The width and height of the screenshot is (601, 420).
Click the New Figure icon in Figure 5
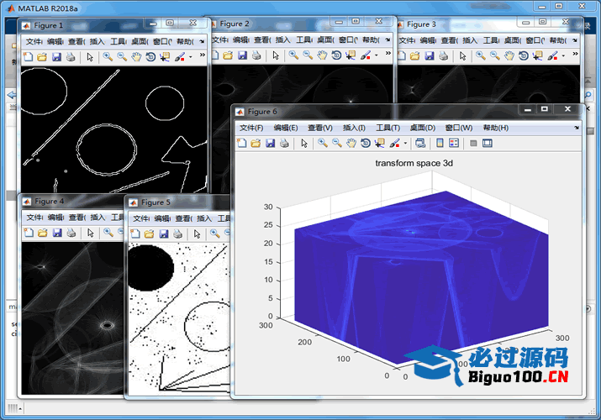click(134, 234)
